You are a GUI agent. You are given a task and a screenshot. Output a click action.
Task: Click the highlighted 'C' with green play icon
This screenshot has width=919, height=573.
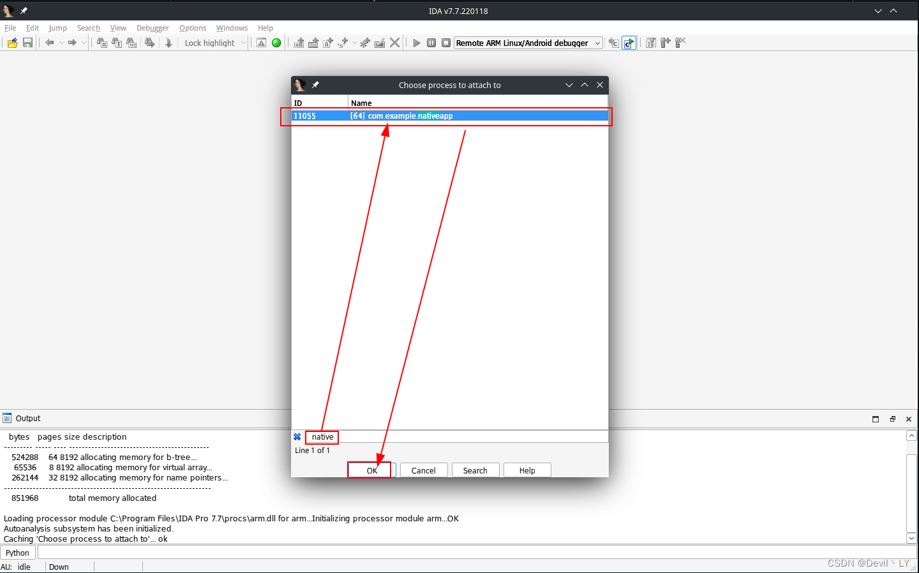click(x=629, y=43)
